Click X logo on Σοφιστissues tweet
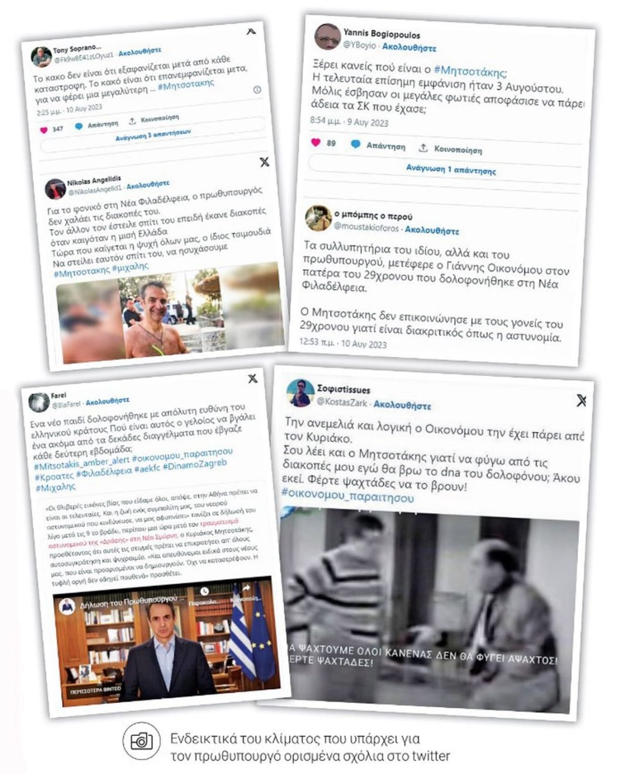 click(x=581, y=400)
